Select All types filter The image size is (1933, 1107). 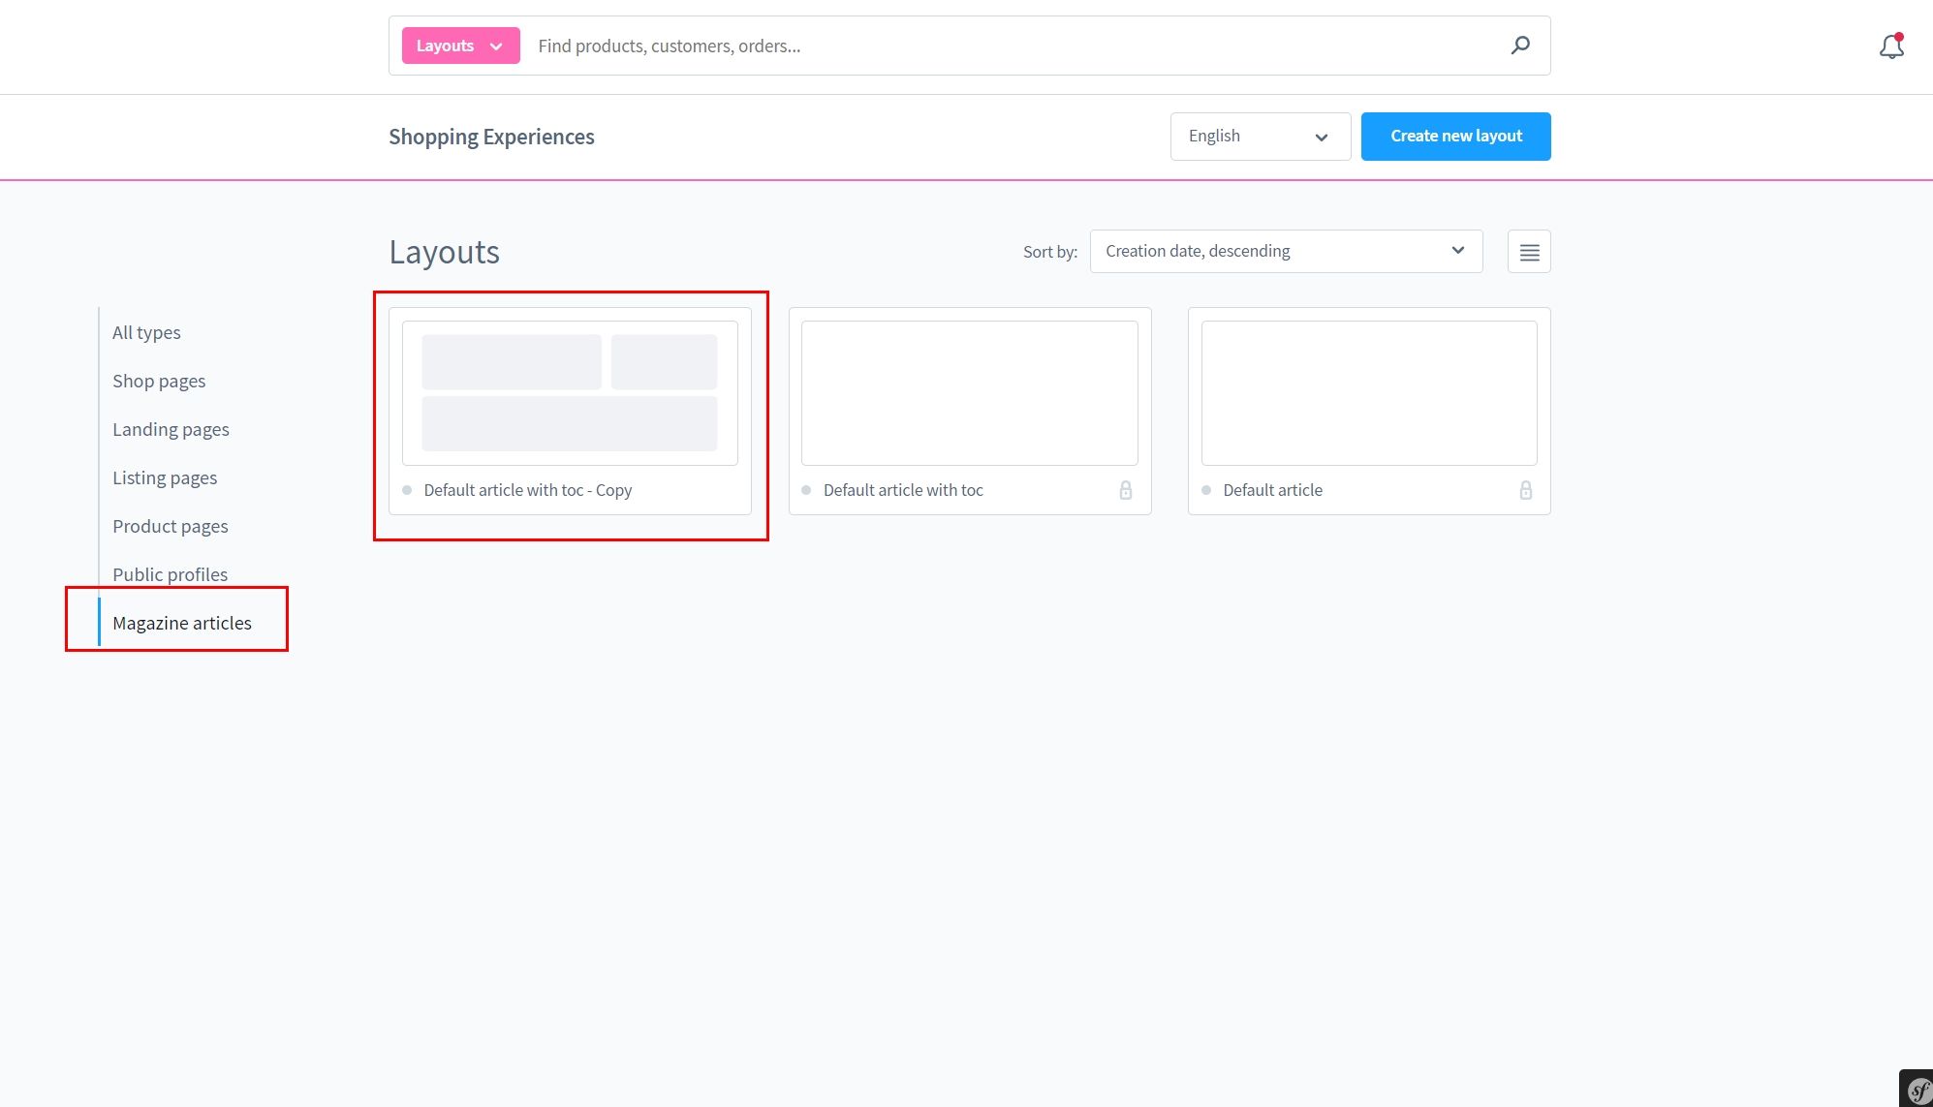[x=146, y=332]
